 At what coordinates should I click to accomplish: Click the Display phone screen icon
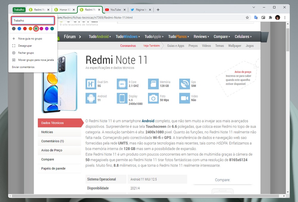click(x=122, y=98)
